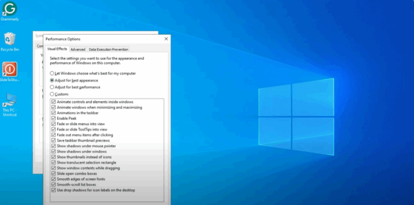Image resolution: width=414 pixels, height=205 pixels.
Task: Select Adjust for best performance
Action: click(52, 87)
